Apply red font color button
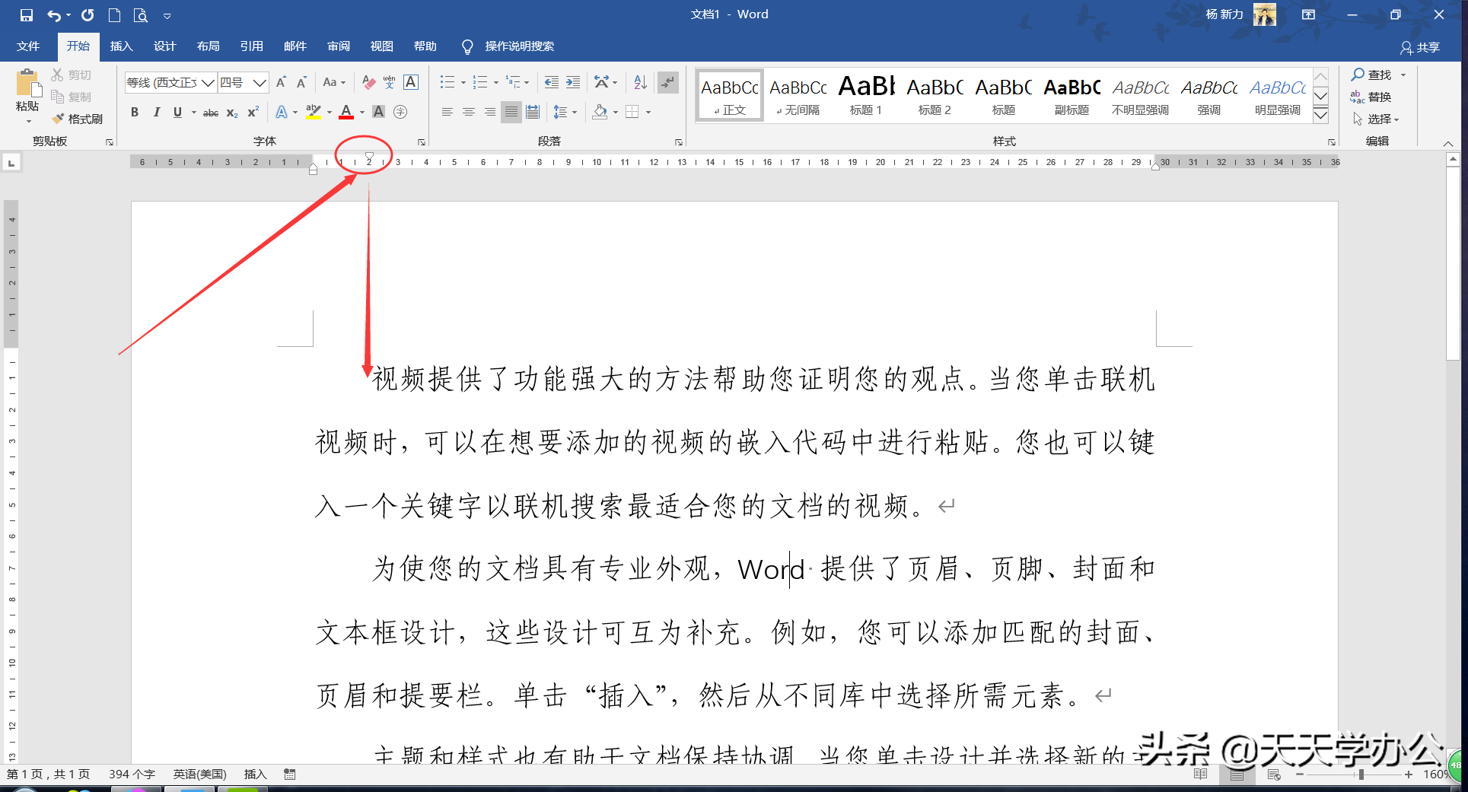 click(346, 112)
